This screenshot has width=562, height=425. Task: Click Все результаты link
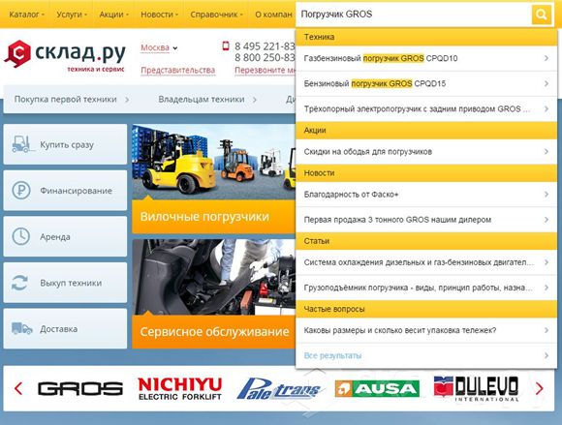pyautogui.click(x=332, y=355)
